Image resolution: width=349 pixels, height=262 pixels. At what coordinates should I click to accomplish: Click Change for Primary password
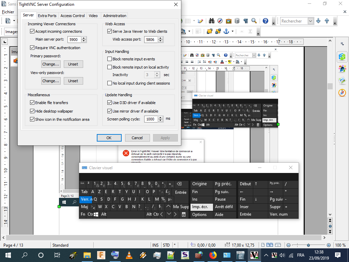click(51, 64)
